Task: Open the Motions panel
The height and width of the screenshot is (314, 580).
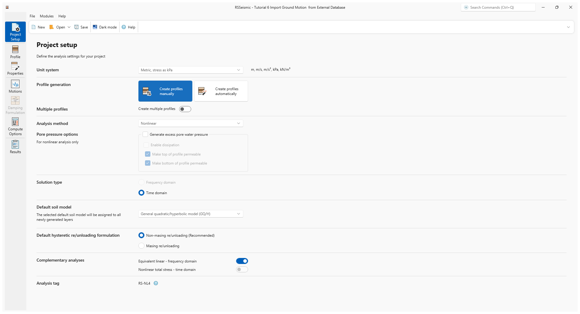Action: coord(15,86)
